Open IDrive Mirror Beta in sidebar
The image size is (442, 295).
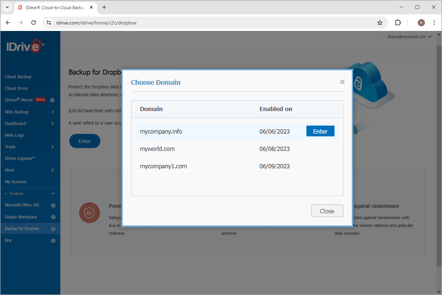pos(25,100)
